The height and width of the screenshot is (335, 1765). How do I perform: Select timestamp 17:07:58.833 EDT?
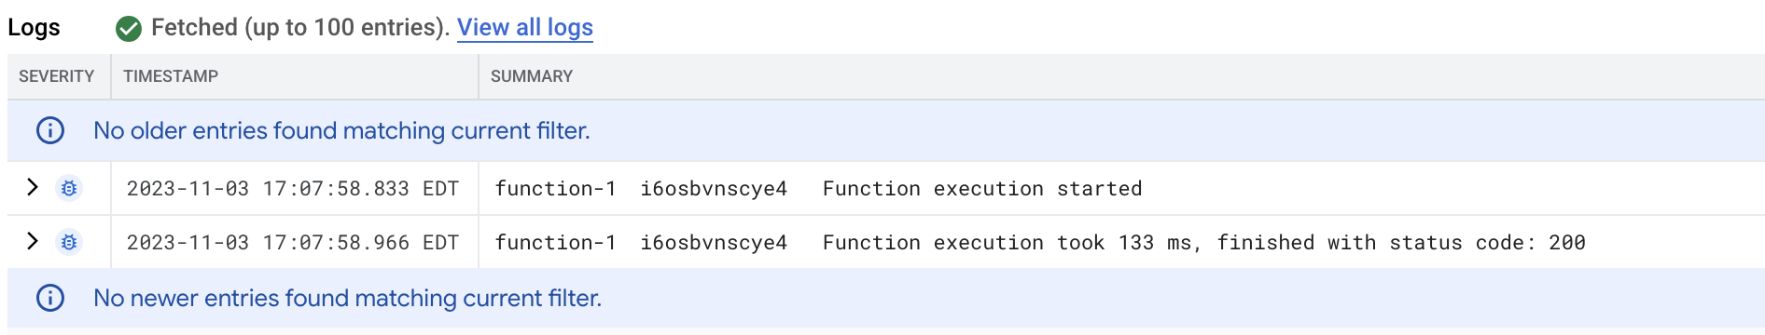(293, 189)
